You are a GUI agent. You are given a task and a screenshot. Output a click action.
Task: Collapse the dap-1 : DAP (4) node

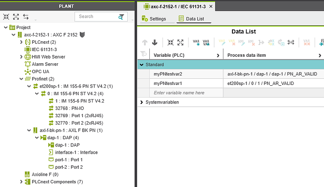(x=37, y=138)
